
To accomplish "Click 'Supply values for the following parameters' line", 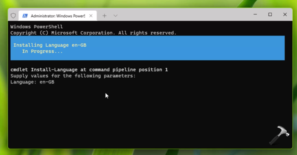I will [73, 76].
